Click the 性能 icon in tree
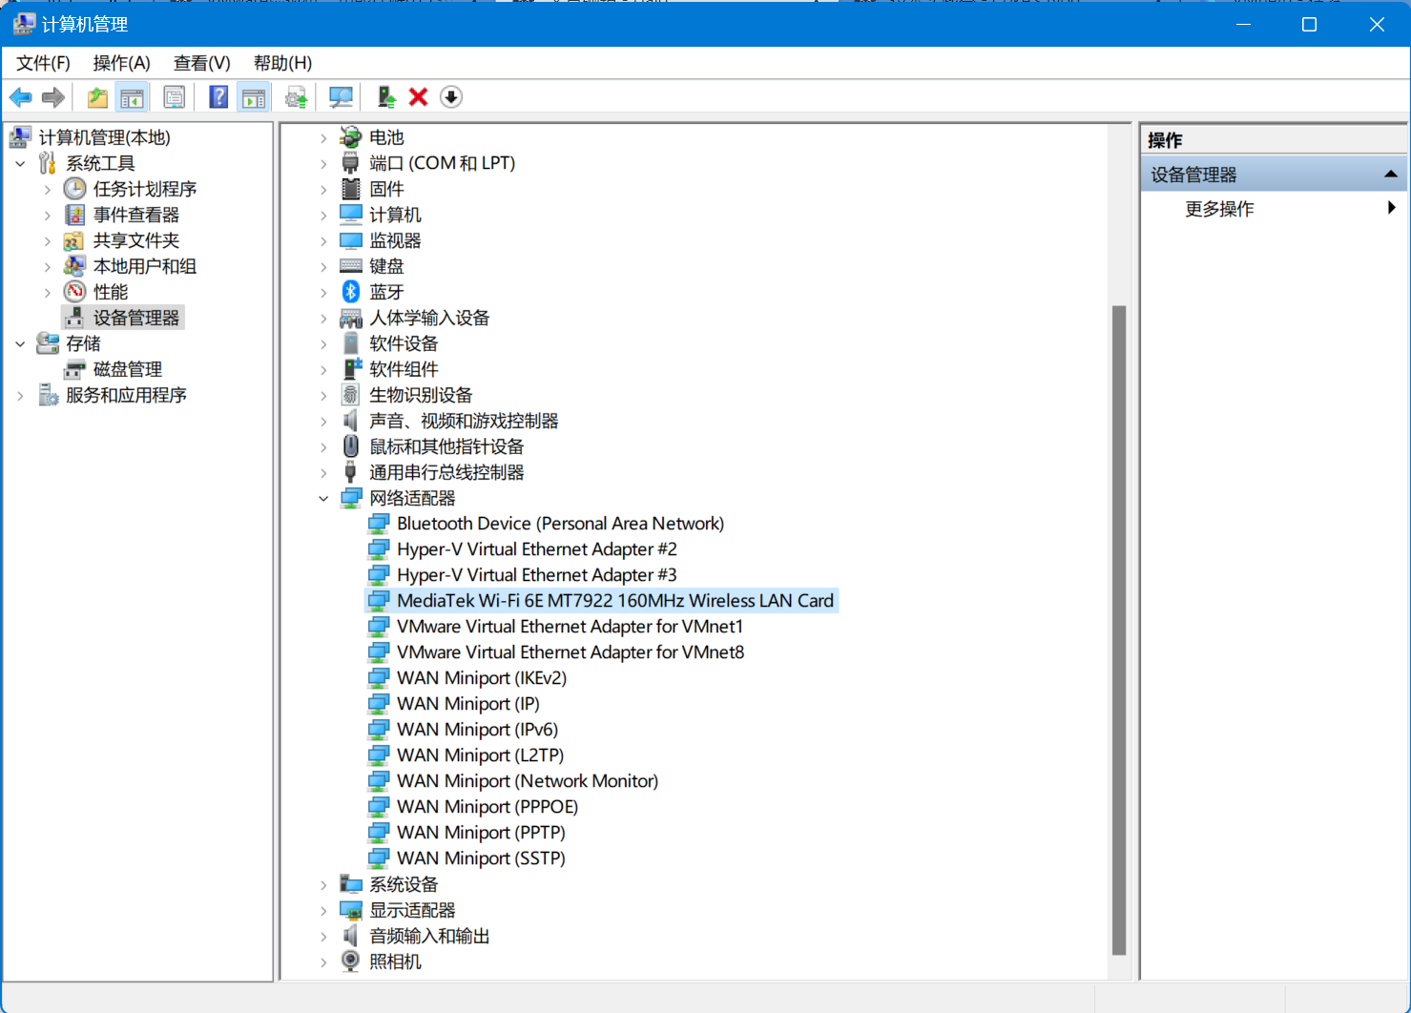 [74, 292]
